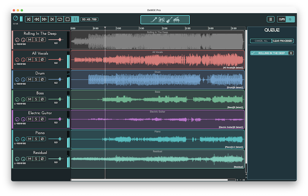Click the left-channel pan knob on Bass
The height and width of the screenshot is (196, 308).
click(x=17, y=99)
